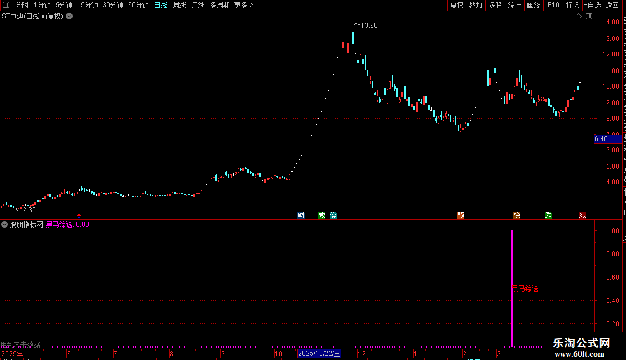The height and width of the screenshot is (360, 626).
Task: Click the 6.40 price tag on axis
Action: 608,139
